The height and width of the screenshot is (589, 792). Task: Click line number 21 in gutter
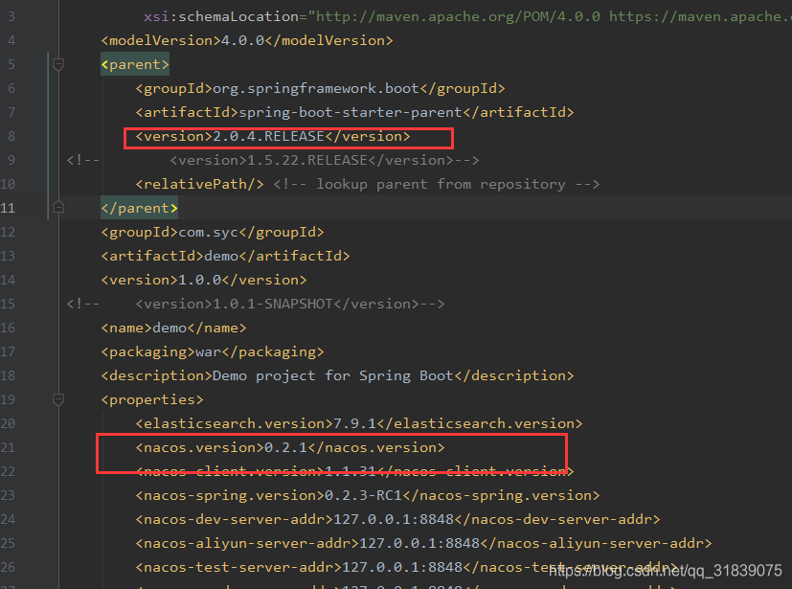pyautogui.click(x=8, y=447)
